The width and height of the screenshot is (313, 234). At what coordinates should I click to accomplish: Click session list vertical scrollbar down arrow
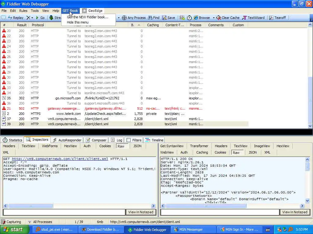point(310,126)
